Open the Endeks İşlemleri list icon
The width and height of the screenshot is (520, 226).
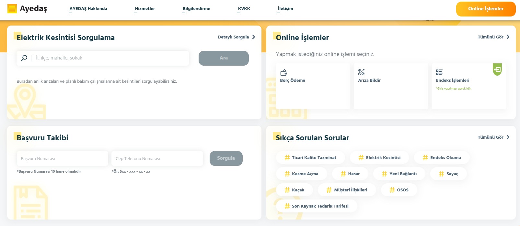click(x=439, y=72)
